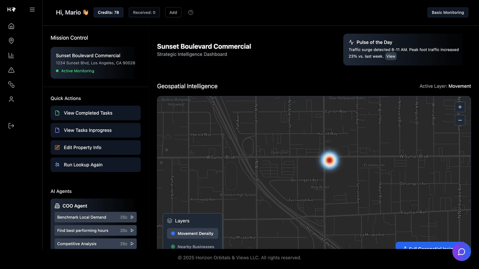Open the user profile sidebar icon
The image size is (479, 269).
[11, 99]
